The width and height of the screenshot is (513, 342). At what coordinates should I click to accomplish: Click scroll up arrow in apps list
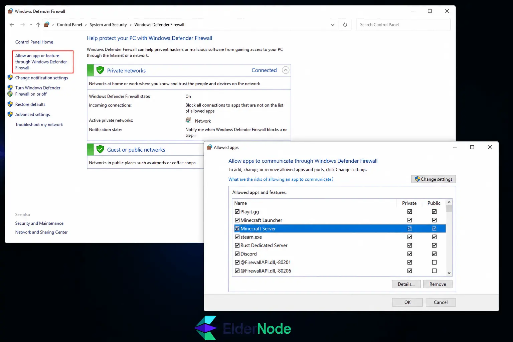(449, 202)
